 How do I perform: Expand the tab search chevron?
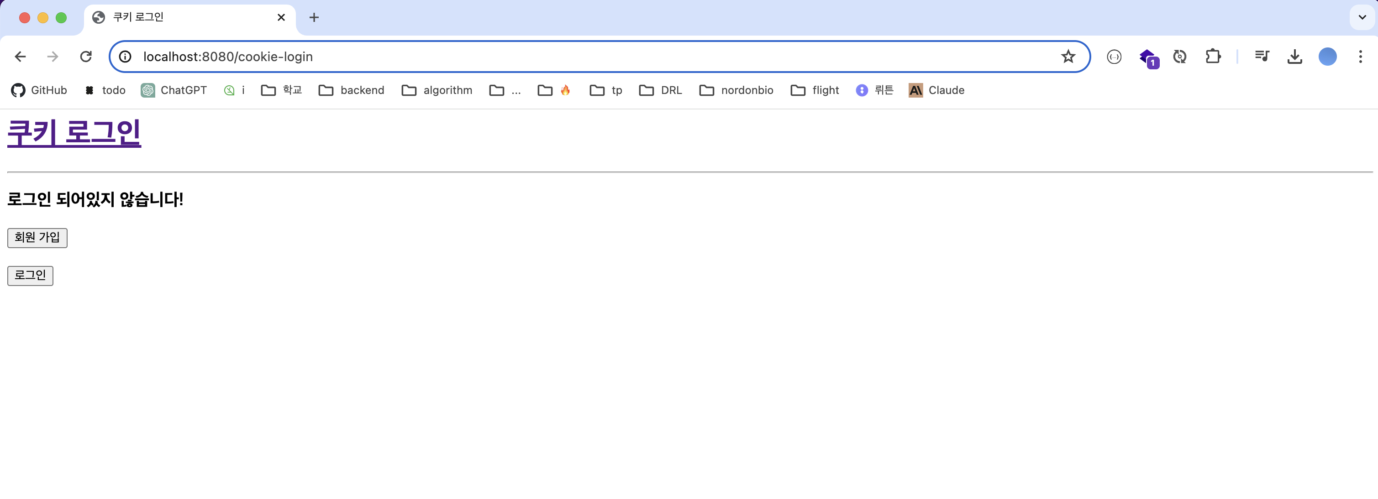click(x=1362, y=18)
